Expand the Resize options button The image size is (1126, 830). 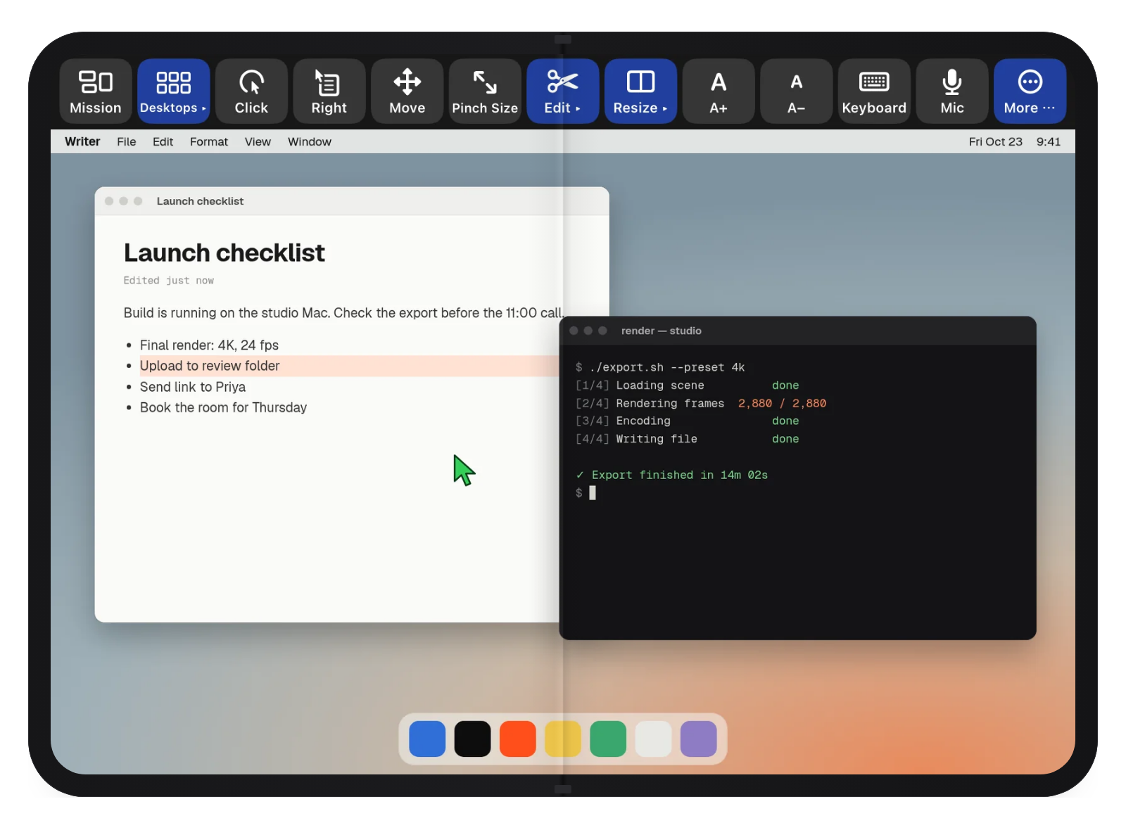coord(640,91)
